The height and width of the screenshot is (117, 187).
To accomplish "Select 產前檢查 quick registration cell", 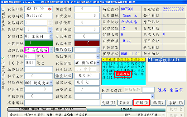I will [108, 74].
